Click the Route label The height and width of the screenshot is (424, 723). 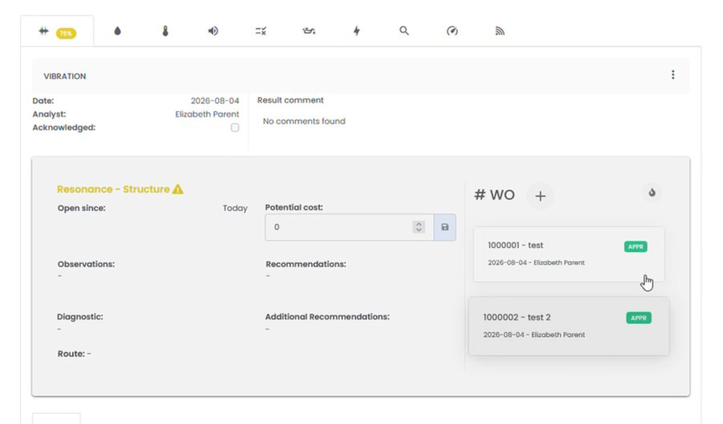(x=71, y=354)
